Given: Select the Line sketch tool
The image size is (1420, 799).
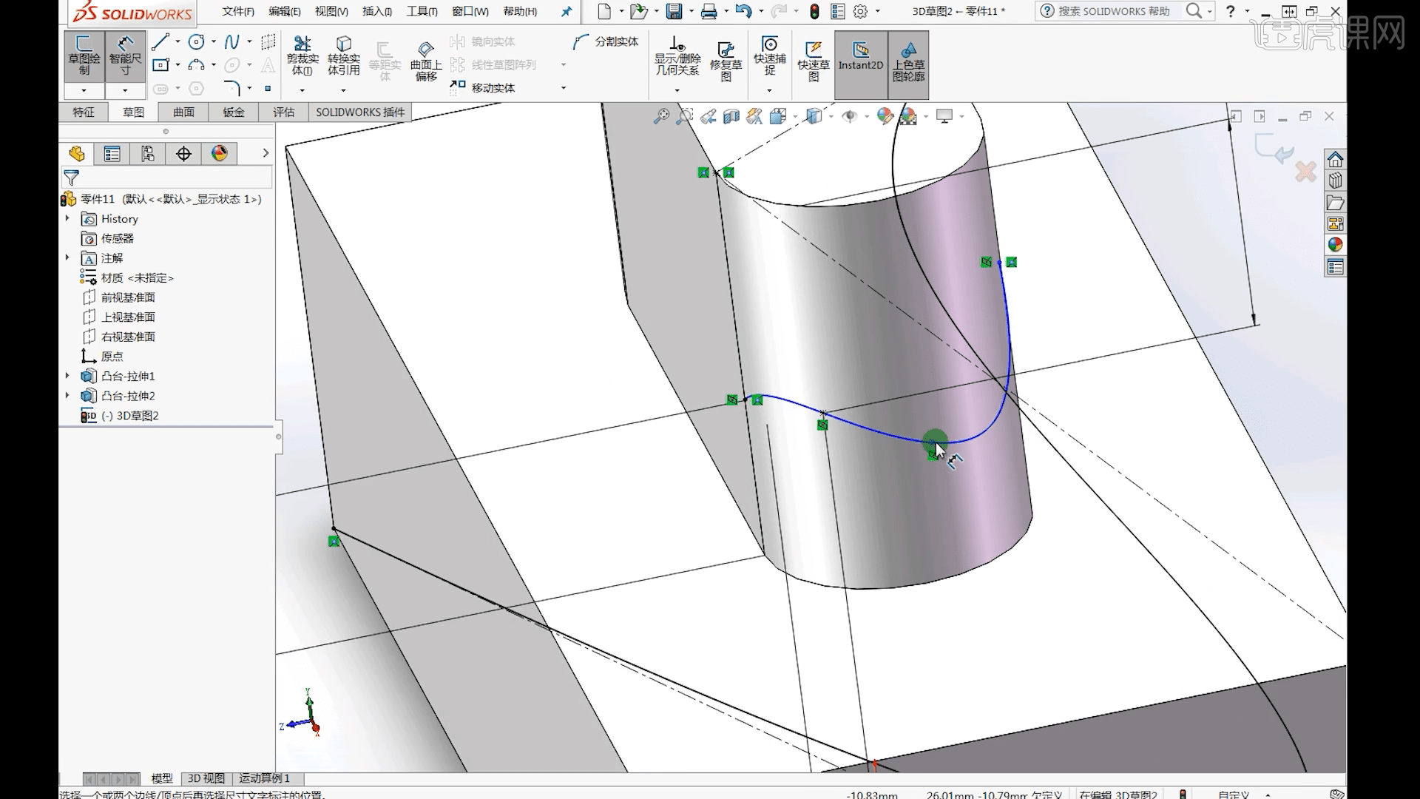Looking at the screenshot, I should click(160, 42).
